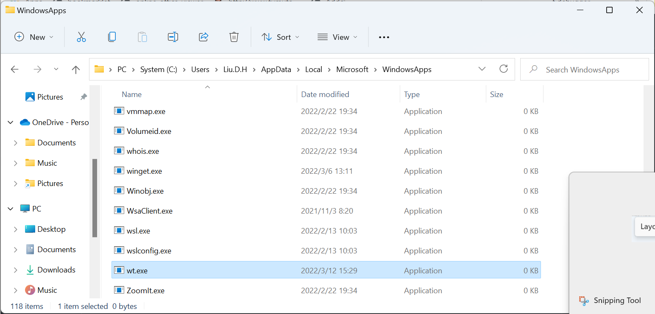Viewport: 655px width, 314px height.
Task: Expand Documents under OneDrive
Action: point(16,143)
